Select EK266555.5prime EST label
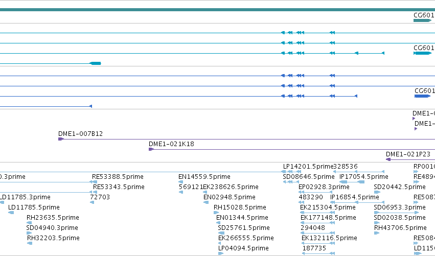 (246, 238)
